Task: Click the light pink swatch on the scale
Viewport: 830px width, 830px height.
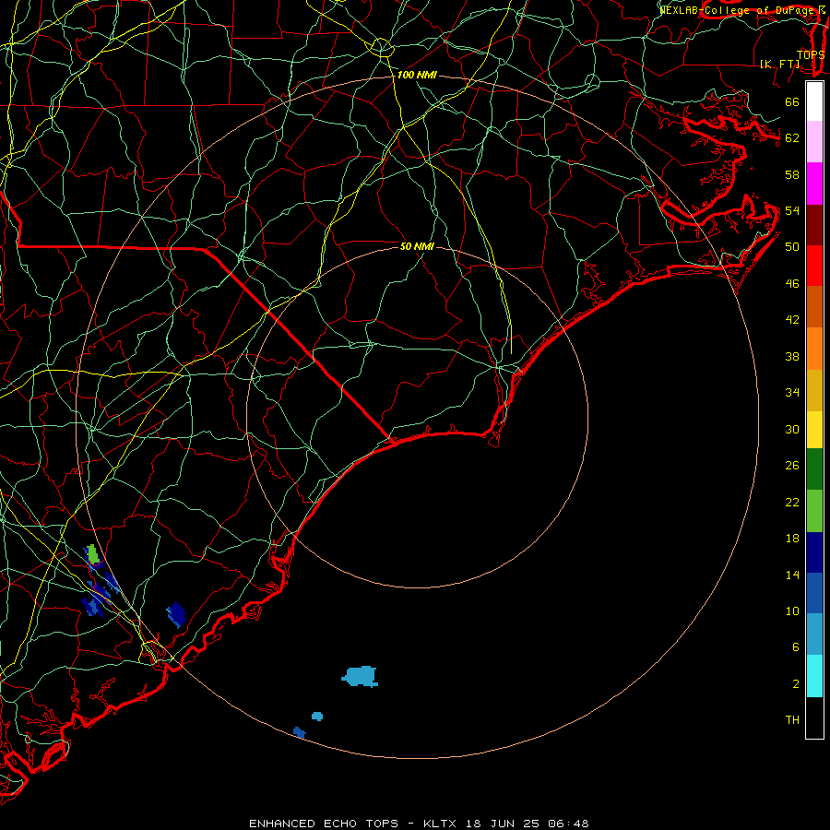Action: [x=814, y=141]
